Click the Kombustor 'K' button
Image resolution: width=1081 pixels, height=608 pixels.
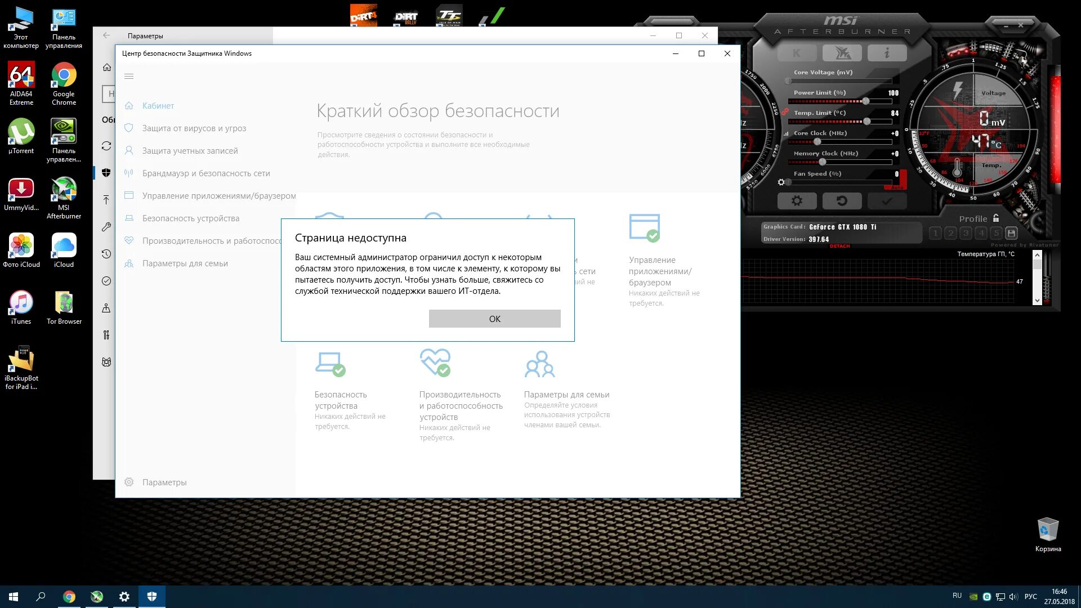click(x=797, y=53)
